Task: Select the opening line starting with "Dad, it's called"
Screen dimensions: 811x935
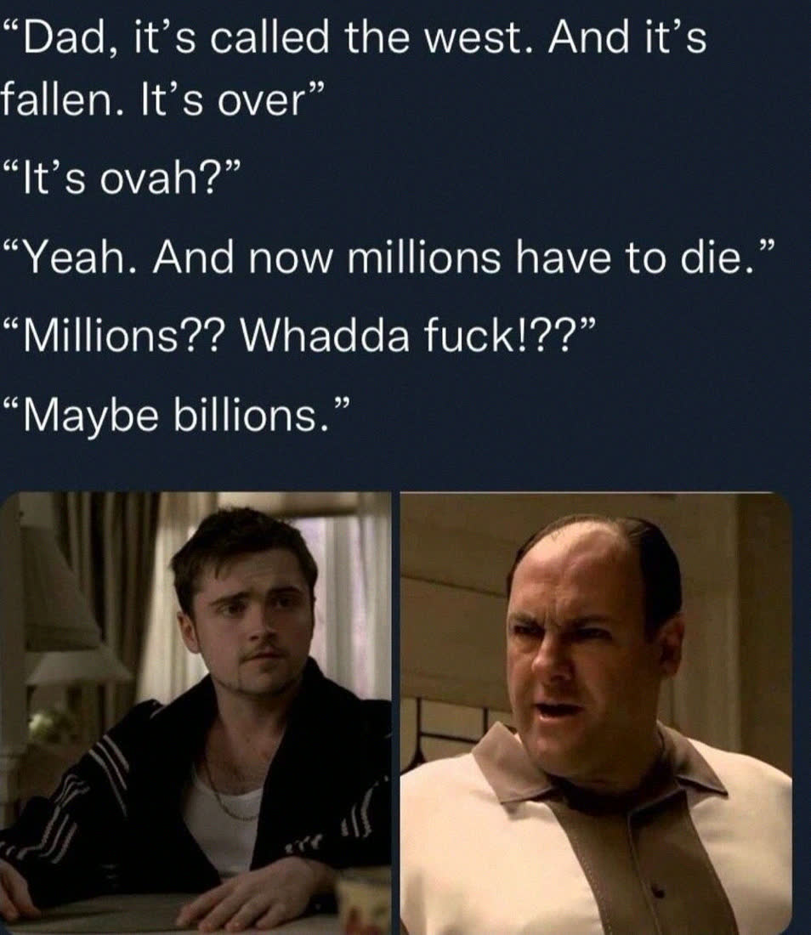Action: point(355,37)
